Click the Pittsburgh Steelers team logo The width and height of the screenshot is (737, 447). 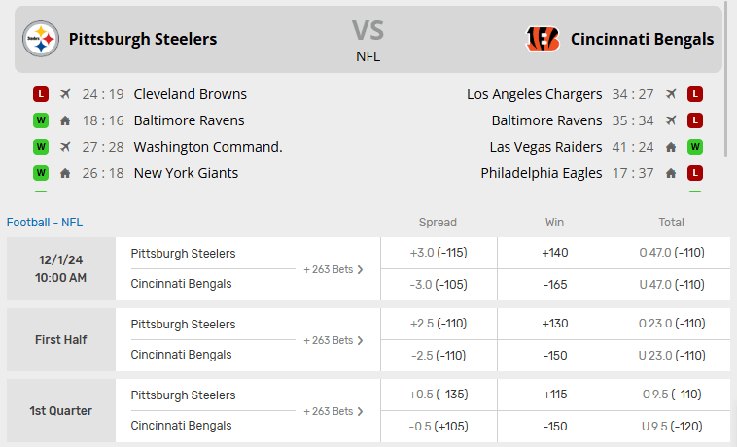coord(41,39)
